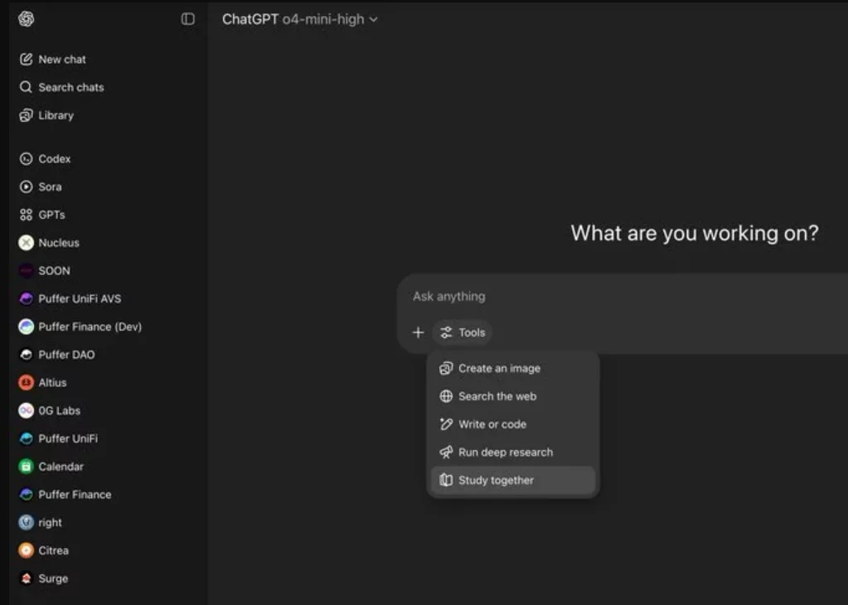The image size is (848, 605).
Task: Click the New chat pencil icon
Action: click(x=26, y=60)
